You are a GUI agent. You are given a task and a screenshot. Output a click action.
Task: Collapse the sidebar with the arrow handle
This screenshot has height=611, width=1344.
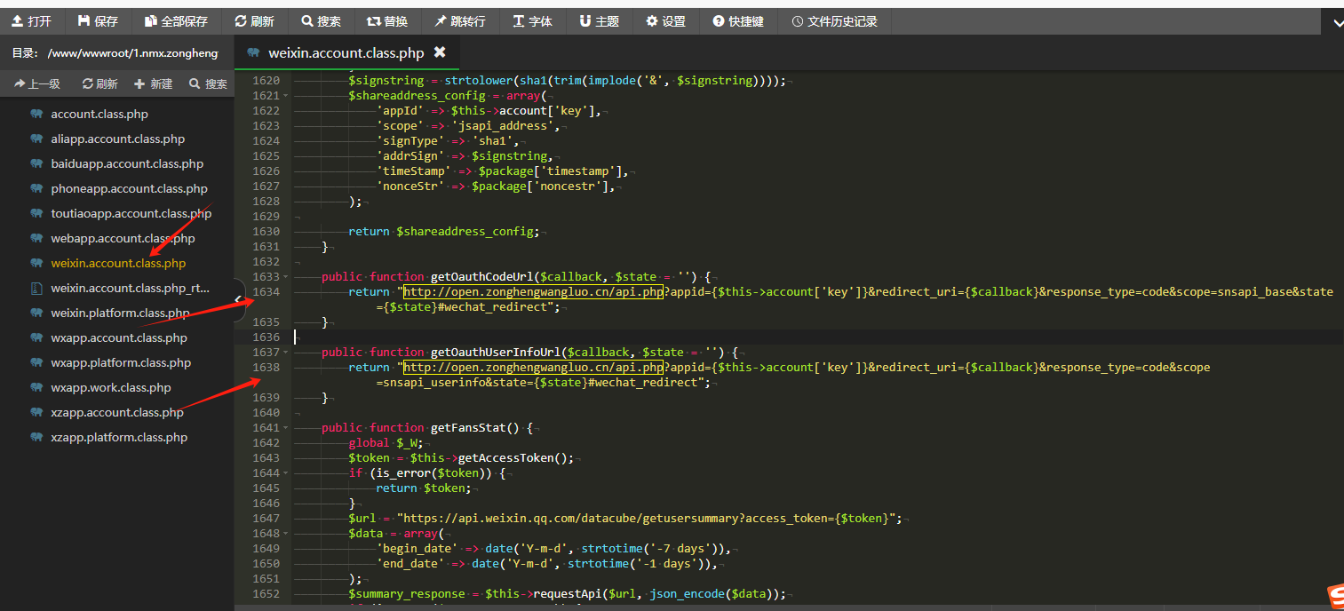point(238,300)
